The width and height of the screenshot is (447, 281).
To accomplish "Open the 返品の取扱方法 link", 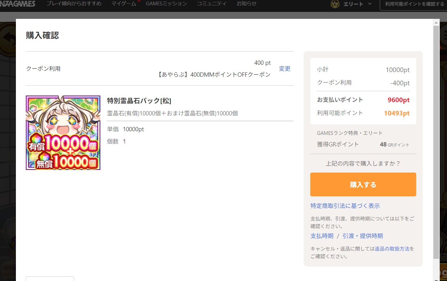I will pyautogui.click(x=392, y=249).
